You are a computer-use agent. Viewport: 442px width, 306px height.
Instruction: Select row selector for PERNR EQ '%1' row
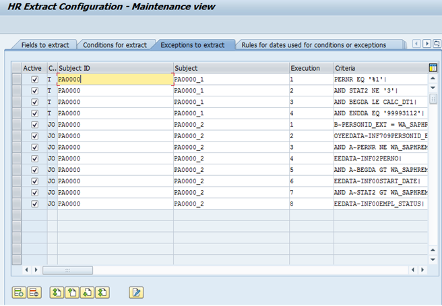coord(17,80)
